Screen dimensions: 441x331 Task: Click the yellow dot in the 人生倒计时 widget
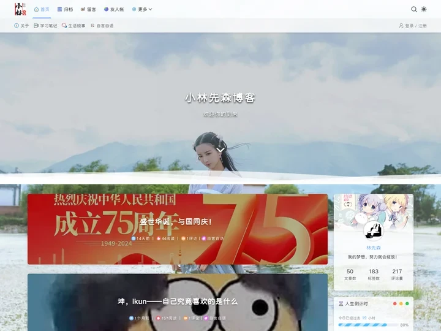(x=401, y=303)
